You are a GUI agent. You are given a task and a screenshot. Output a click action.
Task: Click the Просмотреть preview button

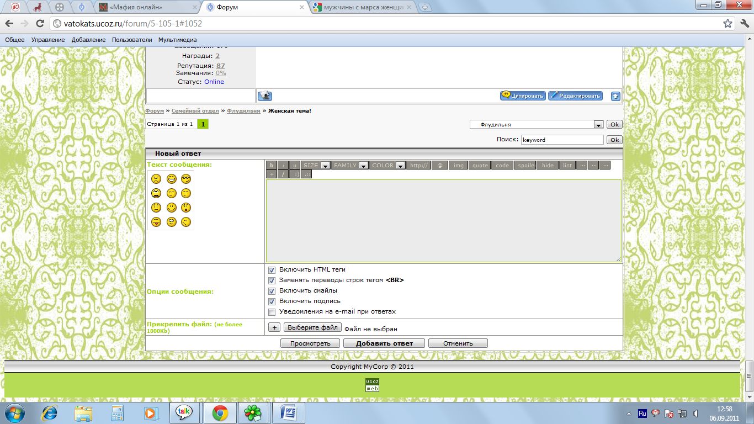tap(310, 343)
